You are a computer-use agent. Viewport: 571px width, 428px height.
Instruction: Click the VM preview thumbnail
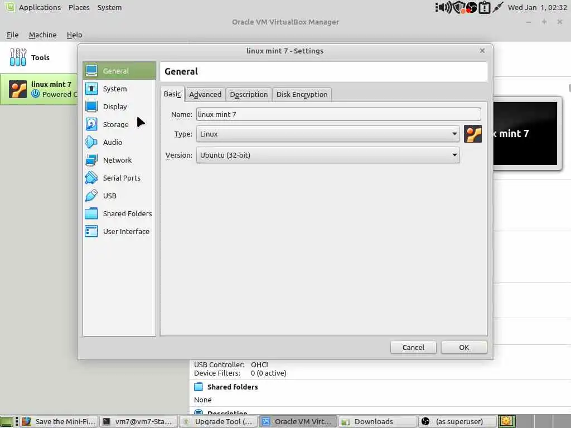pyautogui.click(x=526, y=134)
